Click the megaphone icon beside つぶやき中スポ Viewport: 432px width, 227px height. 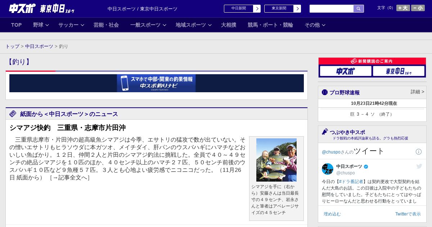[325, 132]
